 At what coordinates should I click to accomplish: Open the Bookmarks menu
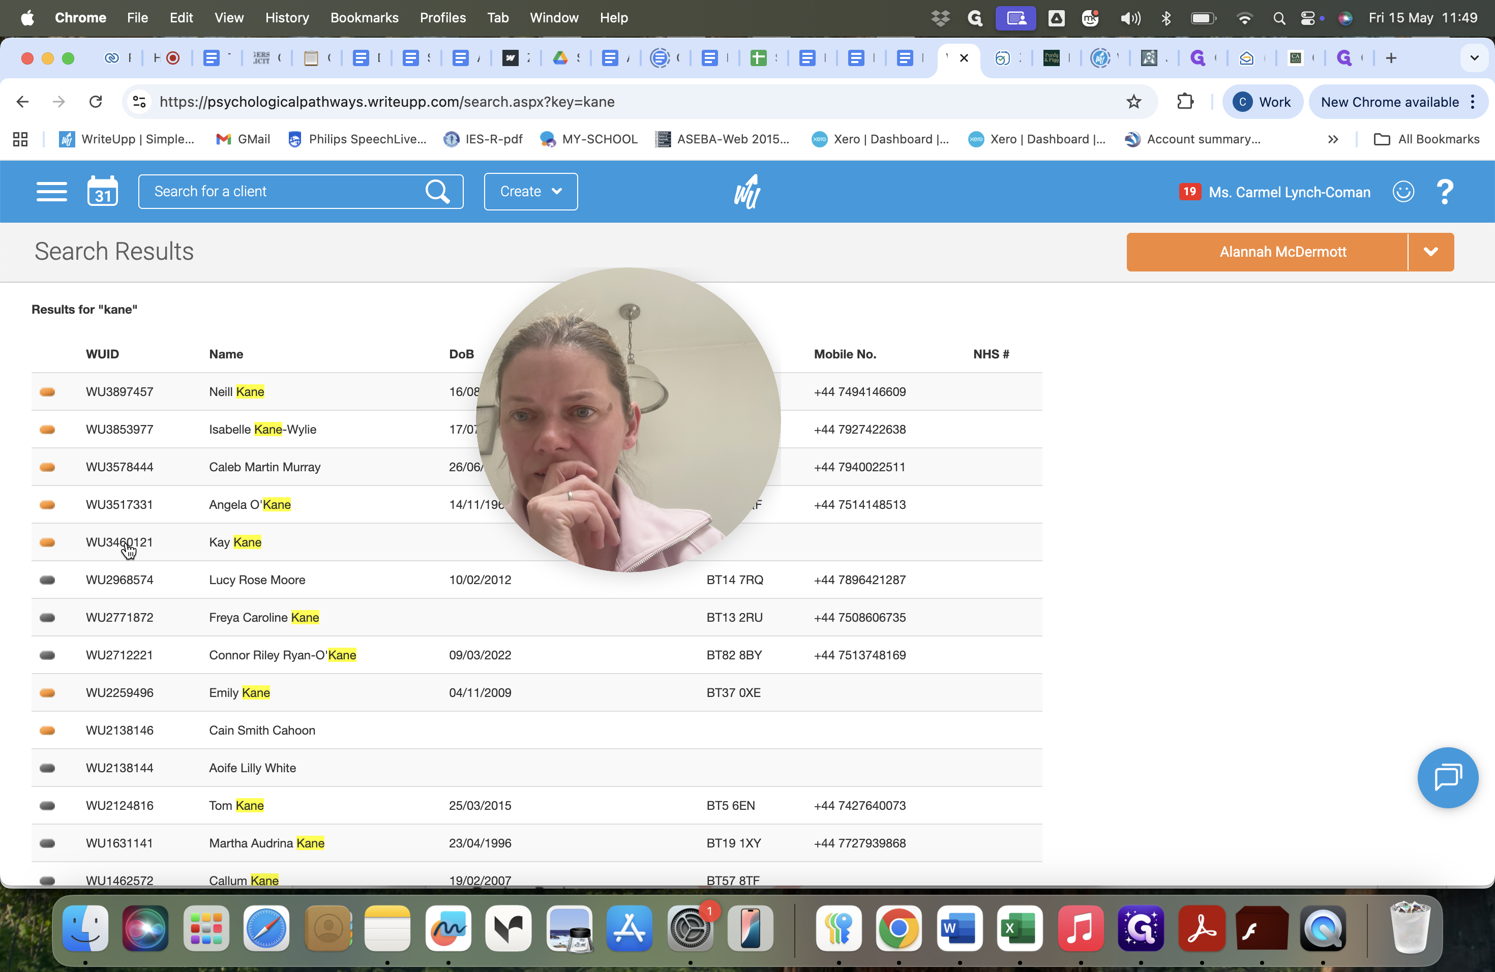[364, 18]
